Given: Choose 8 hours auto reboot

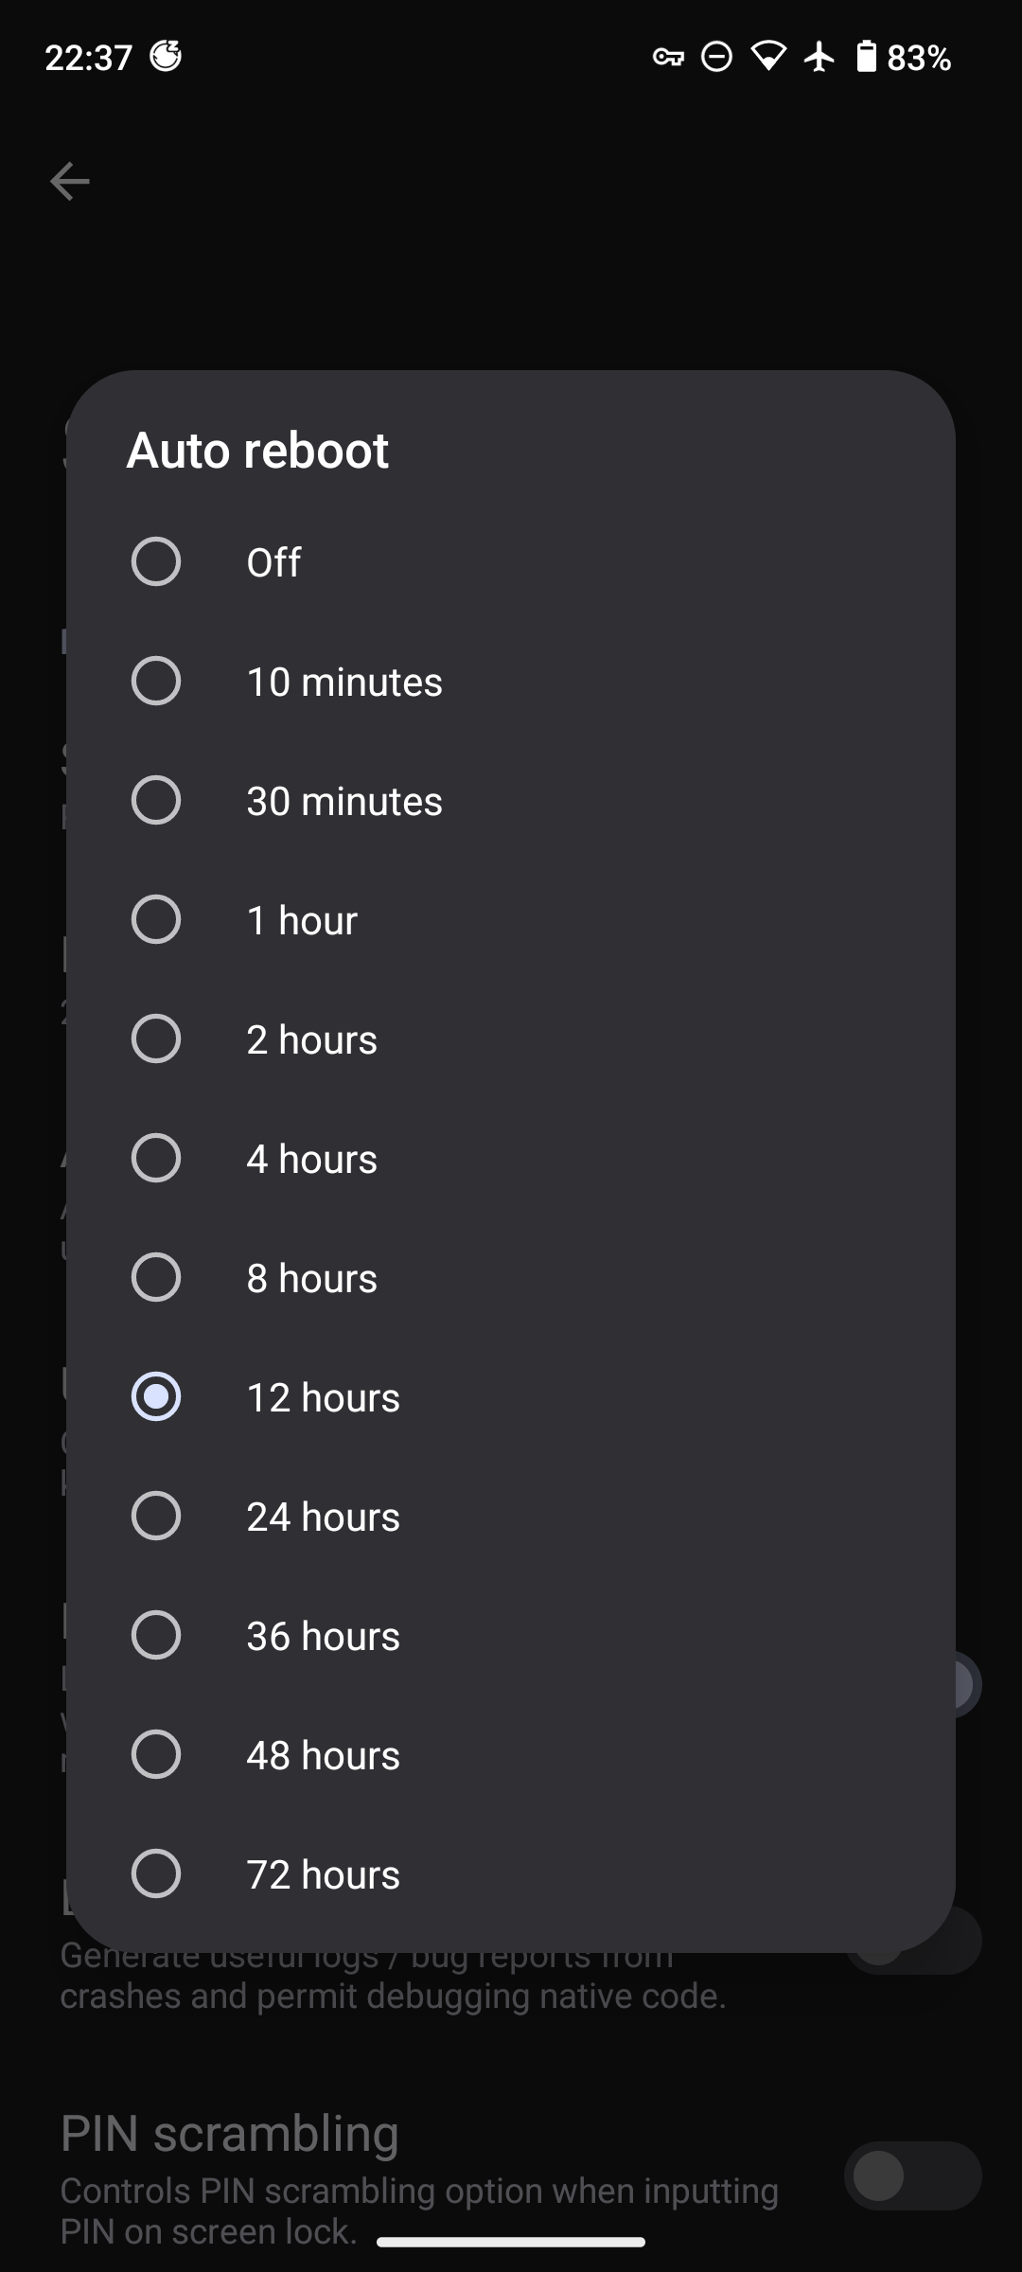Looking at the screenshot, I should [x=511, y=1277].
